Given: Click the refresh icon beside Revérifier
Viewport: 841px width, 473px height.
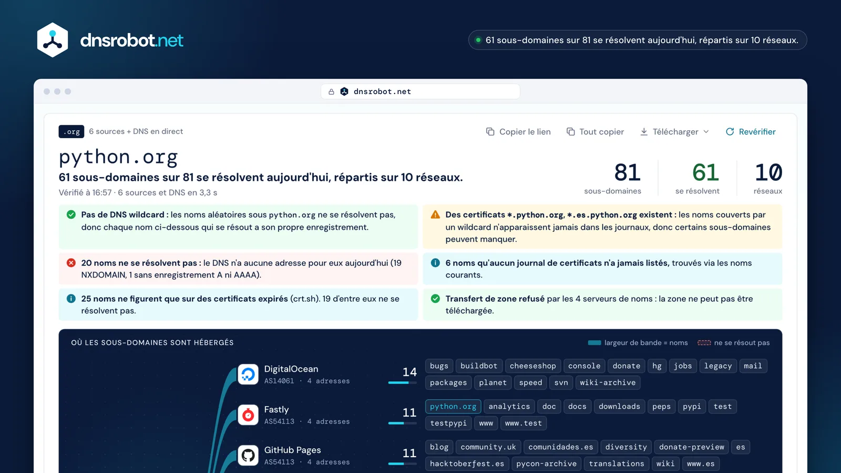Looking at the screenshot, I should [x=730, y=132].
